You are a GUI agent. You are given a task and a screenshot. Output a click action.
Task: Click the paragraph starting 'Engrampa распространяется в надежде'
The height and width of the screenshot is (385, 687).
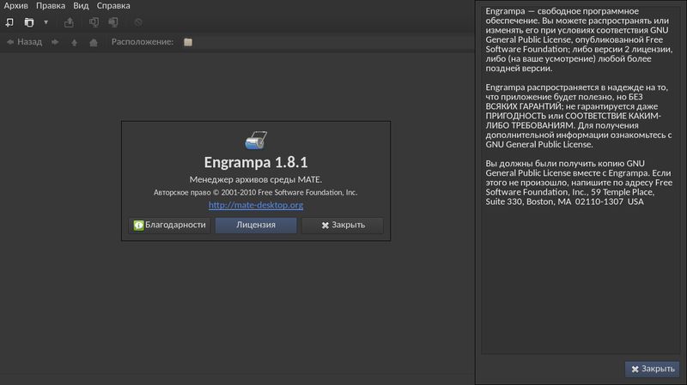click(579, 116)
